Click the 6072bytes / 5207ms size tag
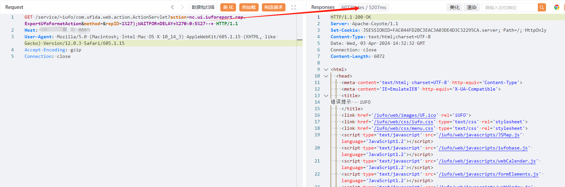Viewport: 565px width, 187px height. click(364, 7)
